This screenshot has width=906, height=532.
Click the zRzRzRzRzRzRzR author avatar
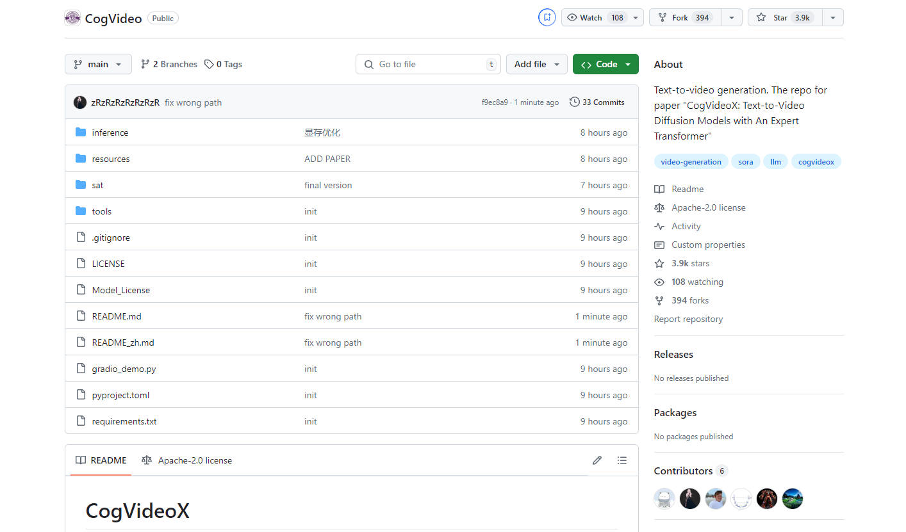click(80, 102)
